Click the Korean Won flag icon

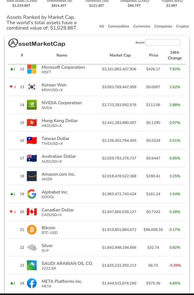click(x=32, y=87)
